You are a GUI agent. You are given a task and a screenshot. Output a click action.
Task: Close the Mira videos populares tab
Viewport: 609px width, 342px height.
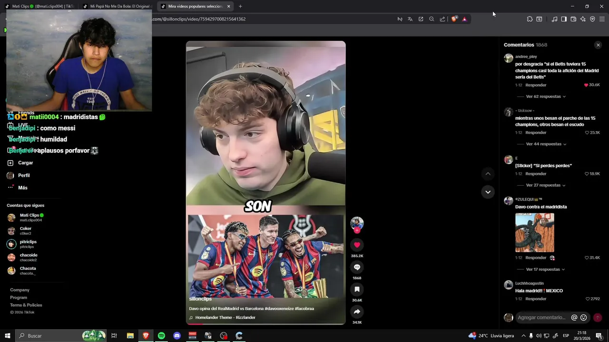(229, 6)
